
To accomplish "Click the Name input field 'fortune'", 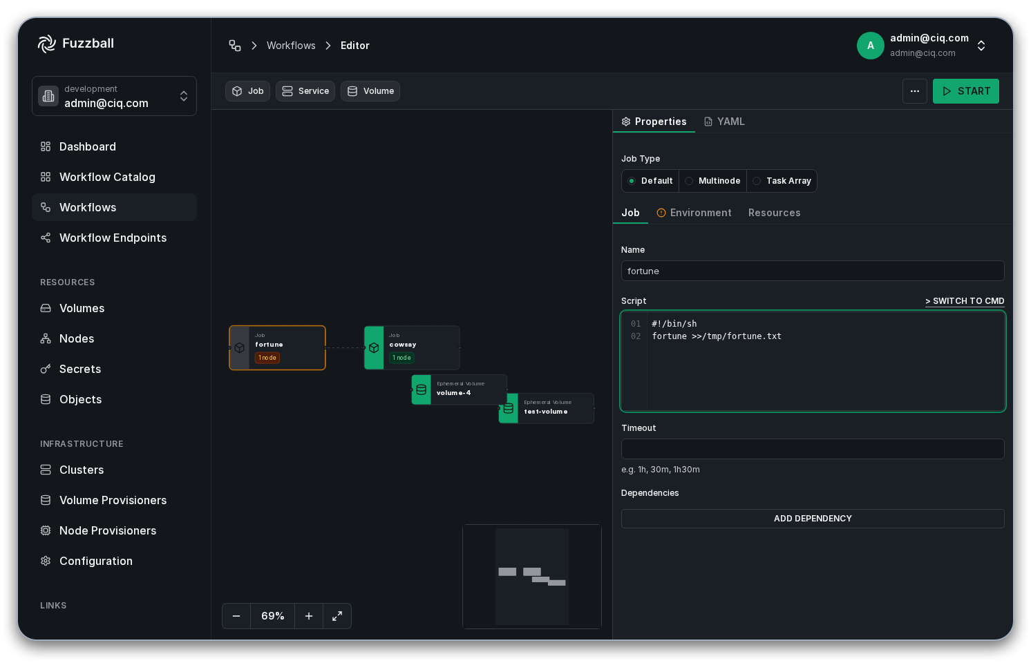I will pos(813,271).
